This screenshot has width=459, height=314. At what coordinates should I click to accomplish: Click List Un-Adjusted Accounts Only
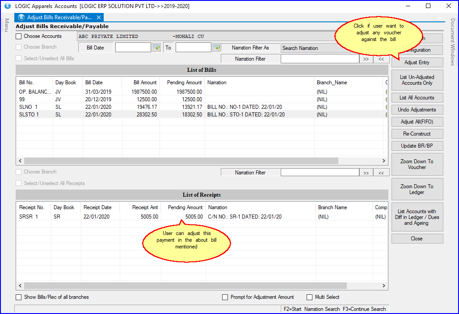coord(417,80)
